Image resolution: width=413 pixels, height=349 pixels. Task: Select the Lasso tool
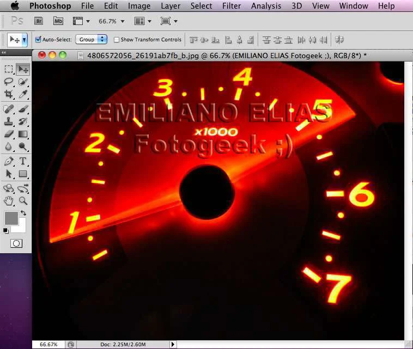coord(9,82)
